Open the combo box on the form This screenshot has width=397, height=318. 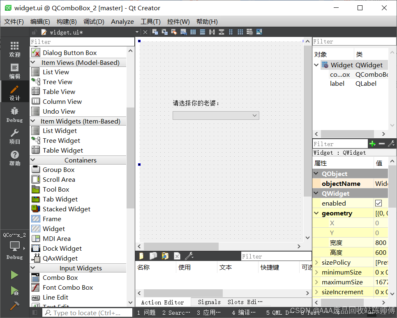pyautogui.click(x=216, y=116)
